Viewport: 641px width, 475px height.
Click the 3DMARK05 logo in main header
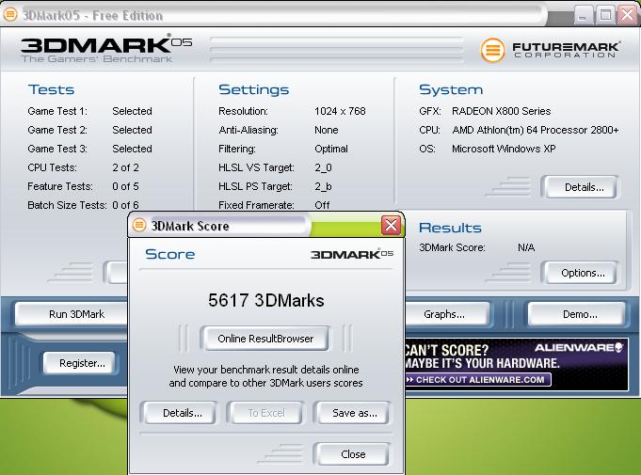coord(106,49)
